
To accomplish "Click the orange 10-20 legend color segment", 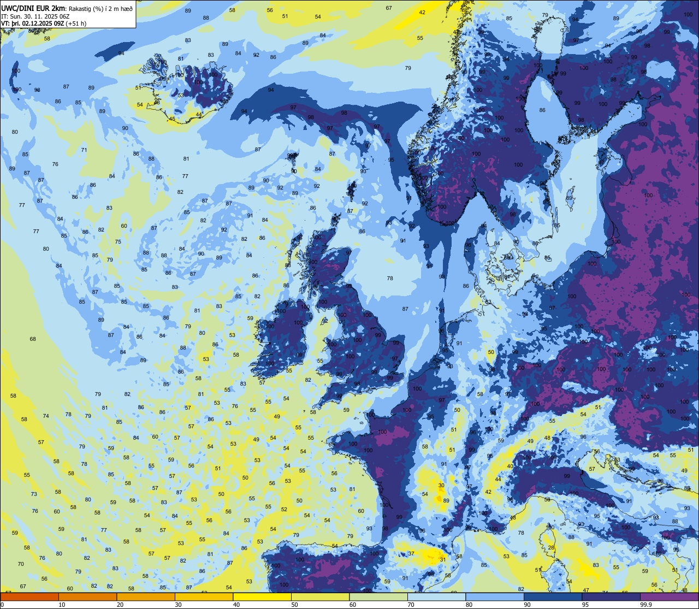I will 87,596.
